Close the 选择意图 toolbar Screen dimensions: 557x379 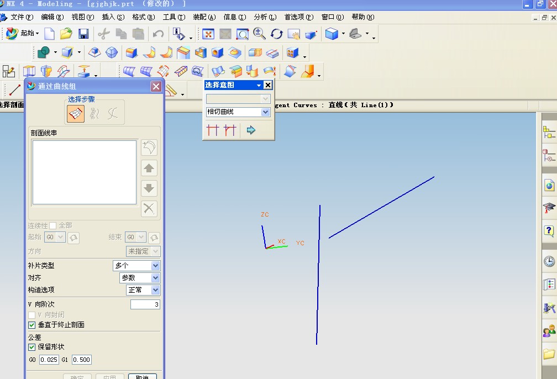coord(268,85)
